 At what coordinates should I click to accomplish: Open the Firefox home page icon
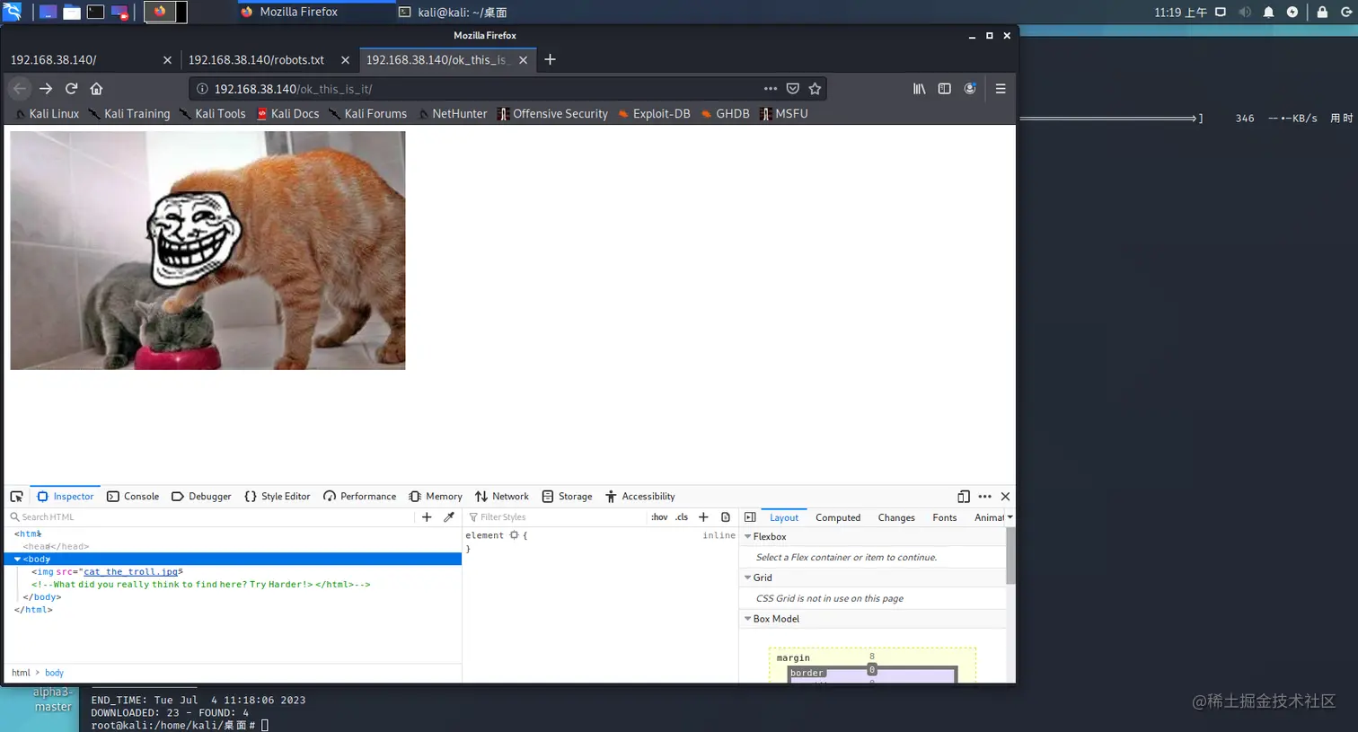point(96,89)
